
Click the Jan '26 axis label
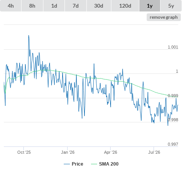click(68, 152)
